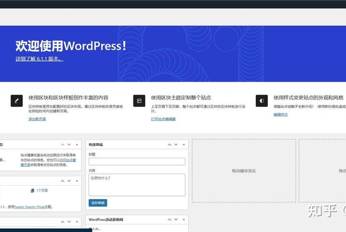Click the 使用区块主题定制整个站点 heading
346x232 pixels.
[x=181, y=98]
